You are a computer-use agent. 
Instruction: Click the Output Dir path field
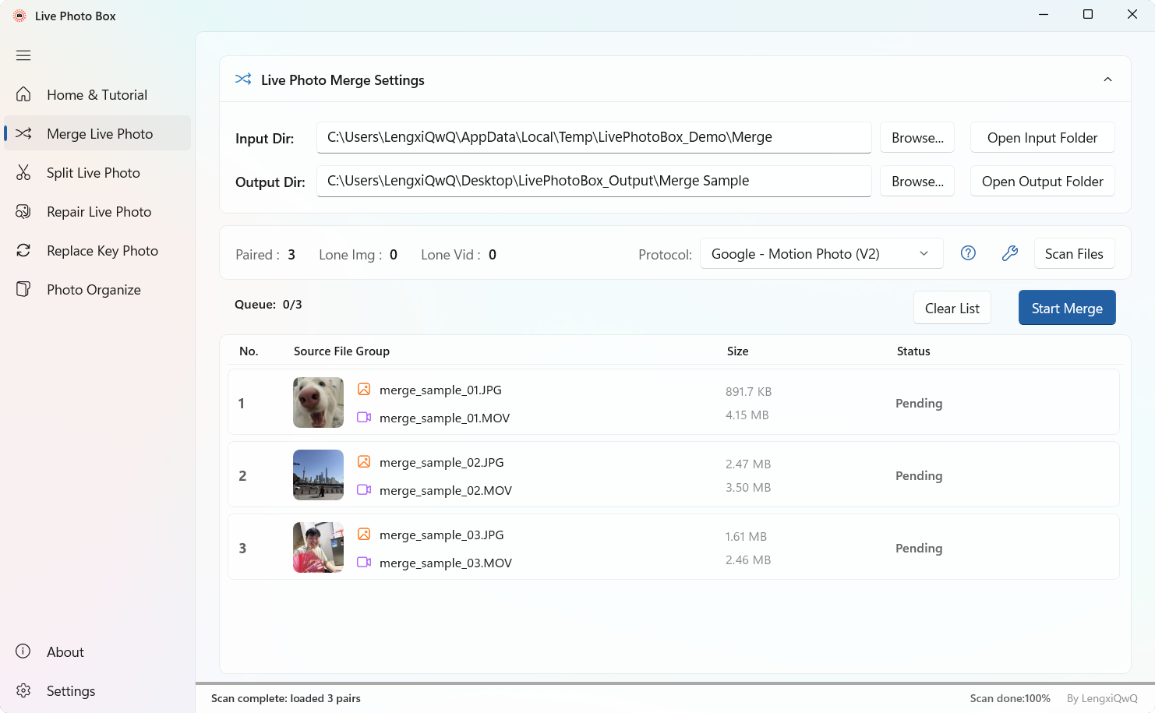(x=594, y=181)
